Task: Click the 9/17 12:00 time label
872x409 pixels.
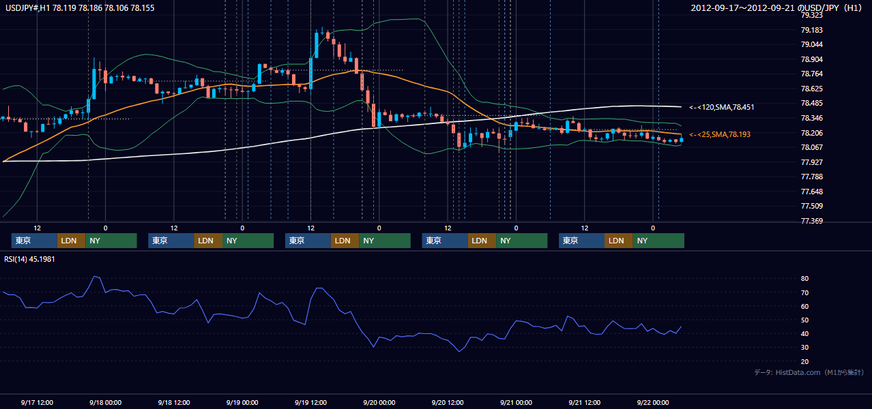Action: coord(38,402)
